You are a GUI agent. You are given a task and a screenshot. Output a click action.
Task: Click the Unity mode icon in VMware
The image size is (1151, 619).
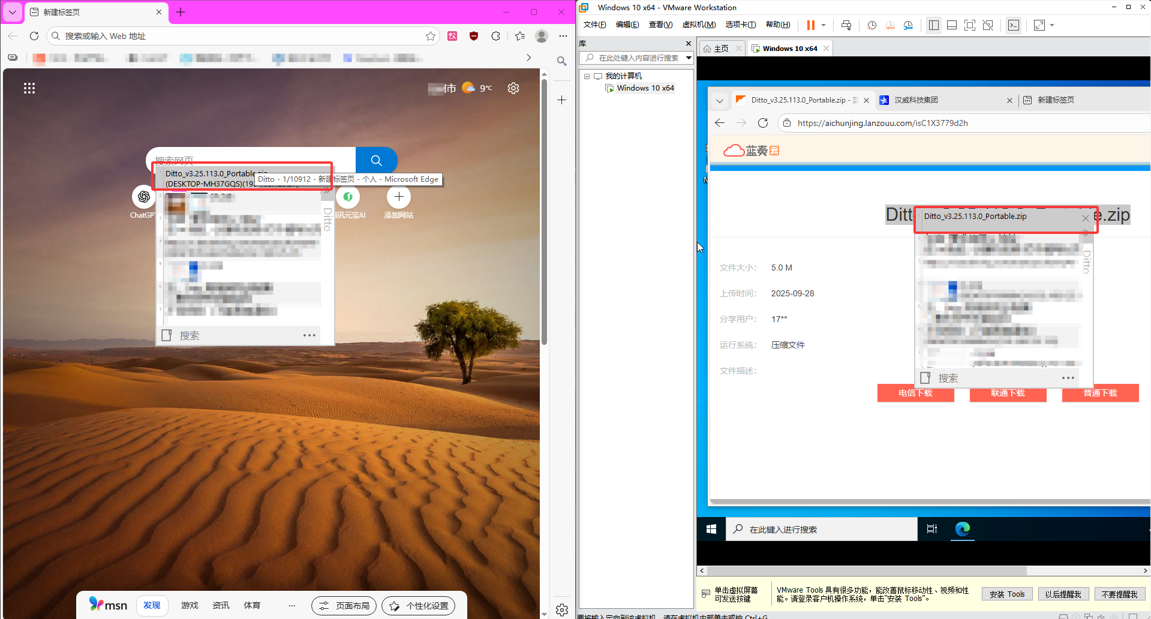click(988, 25)
